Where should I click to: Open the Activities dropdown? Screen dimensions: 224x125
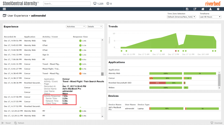76,27
